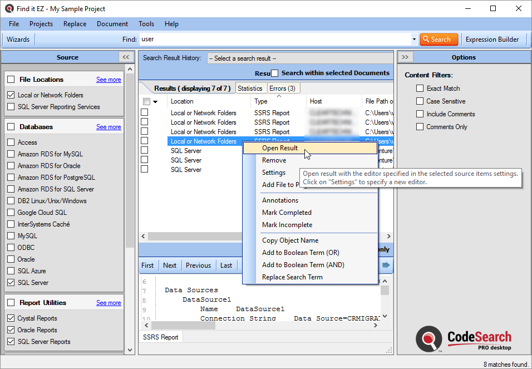This screenshot has height=369, width=532.
Task: Click the Find it EZ app icon
Action: pos(9,8)
